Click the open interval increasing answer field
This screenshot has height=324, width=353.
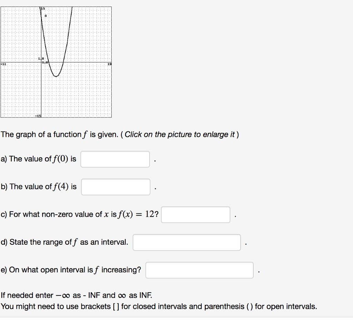click(199, 270)
